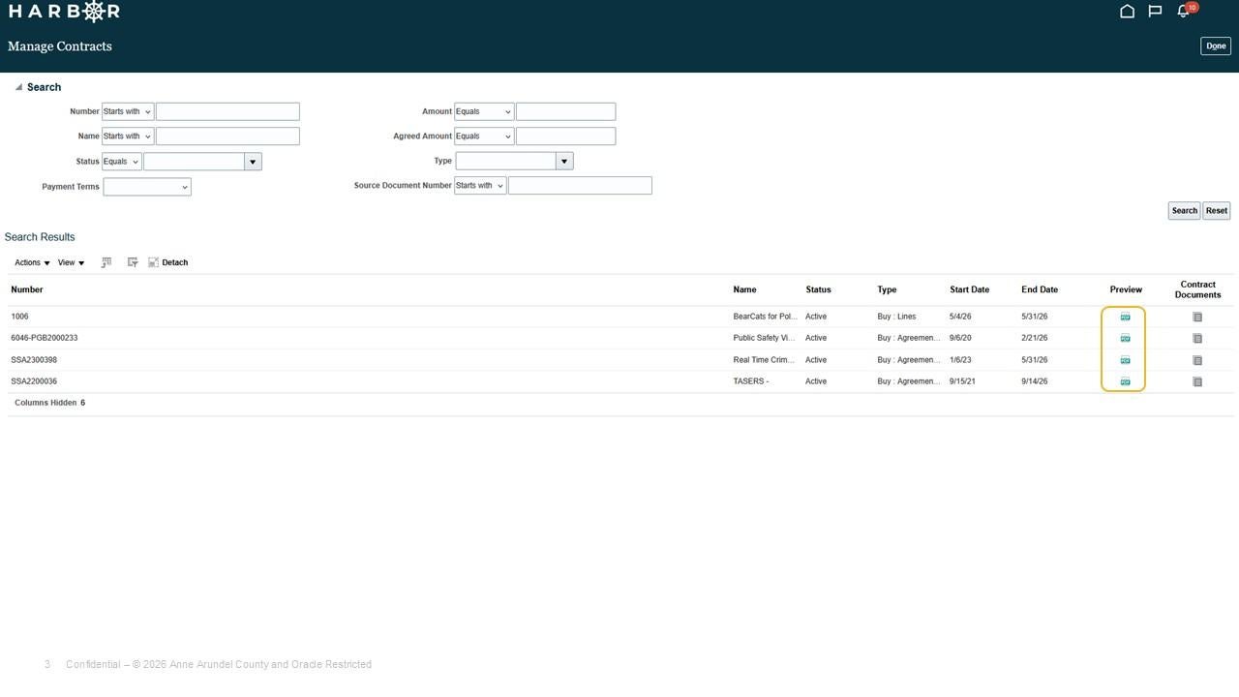Open contract documents for SSA2200036

[1197, 381]
